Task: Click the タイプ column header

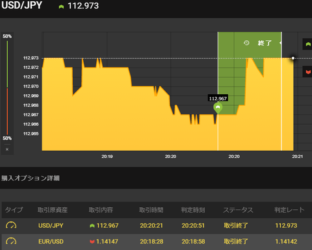Action: click(14, 210)
